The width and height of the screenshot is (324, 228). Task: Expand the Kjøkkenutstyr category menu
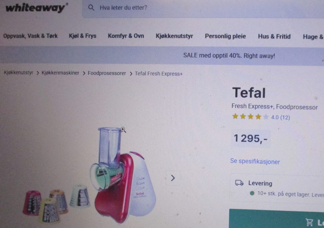point(174,36)
